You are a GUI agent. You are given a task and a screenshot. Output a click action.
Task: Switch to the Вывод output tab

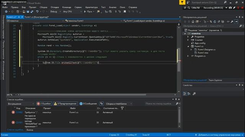pyautogui.click(x=30, y=130)
